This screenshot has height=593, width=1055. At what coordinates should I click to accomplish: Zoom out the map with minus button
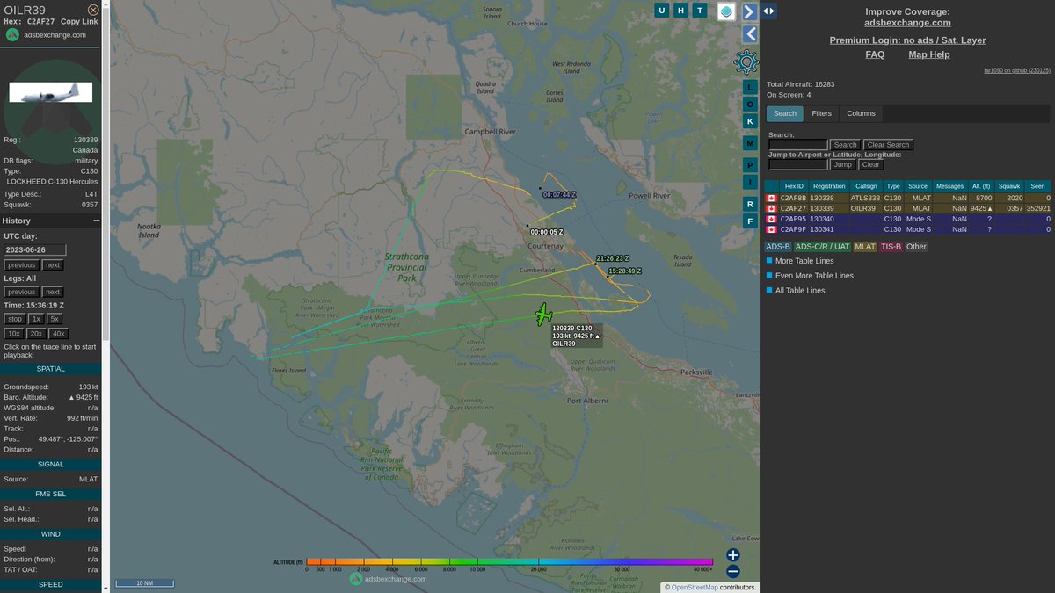pos(733,571)
